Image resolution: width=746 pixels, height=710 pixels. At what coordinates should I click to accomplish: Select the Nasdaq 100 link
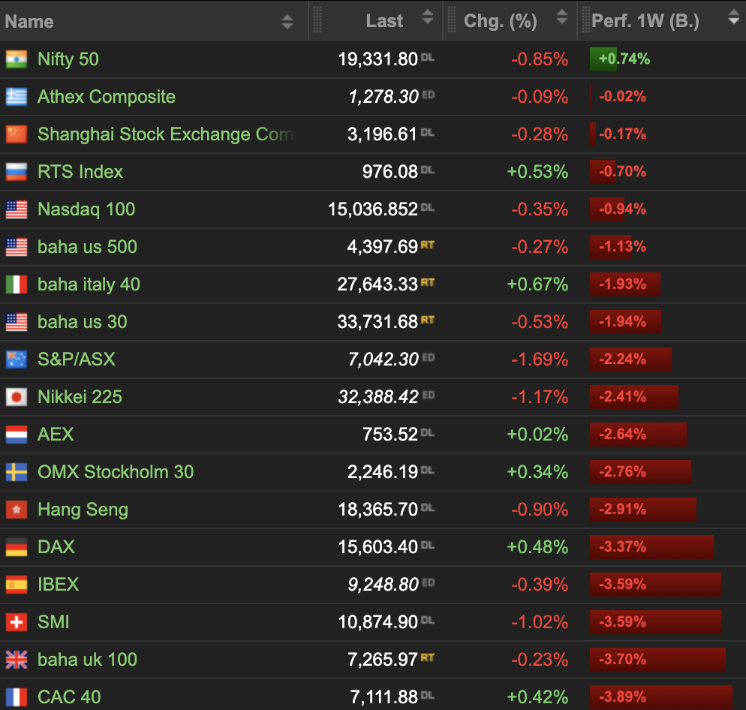click(86, 209)
